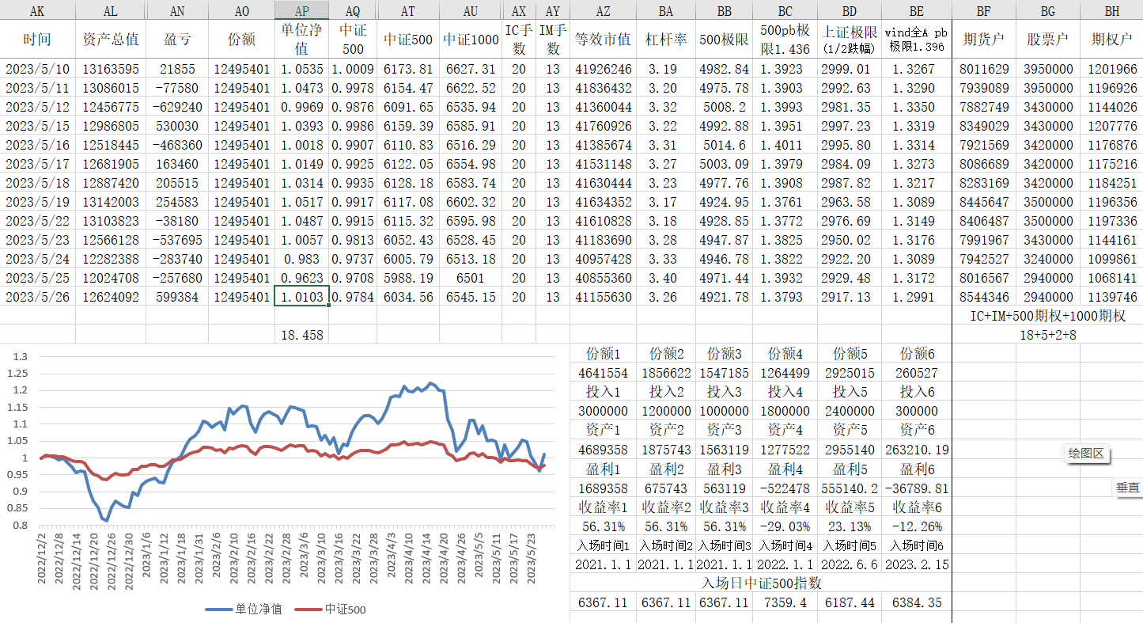The width and height of the screenshot is (1143, 623).
Task: Select the 2023.2.15 entry date cell
Action: tap(916, 564)
